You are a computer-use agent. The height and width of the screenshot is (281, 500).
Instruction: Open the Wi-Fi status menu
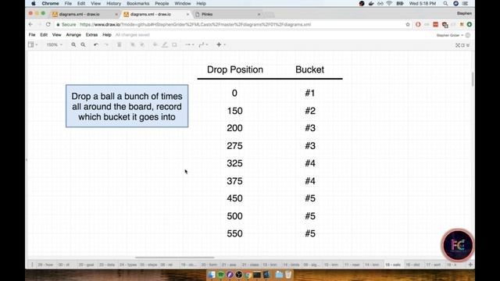coord(389,3)
